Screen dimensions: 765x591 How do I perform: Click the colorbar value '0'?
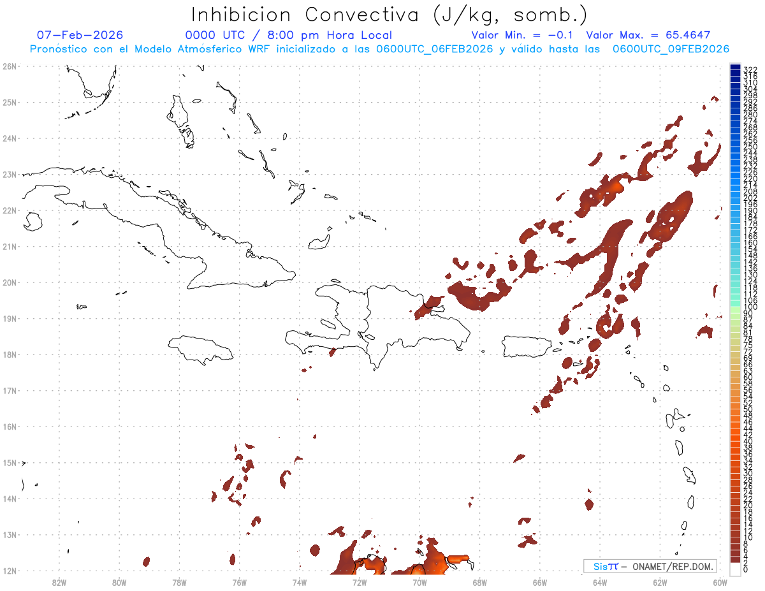[x=746, y=569]
